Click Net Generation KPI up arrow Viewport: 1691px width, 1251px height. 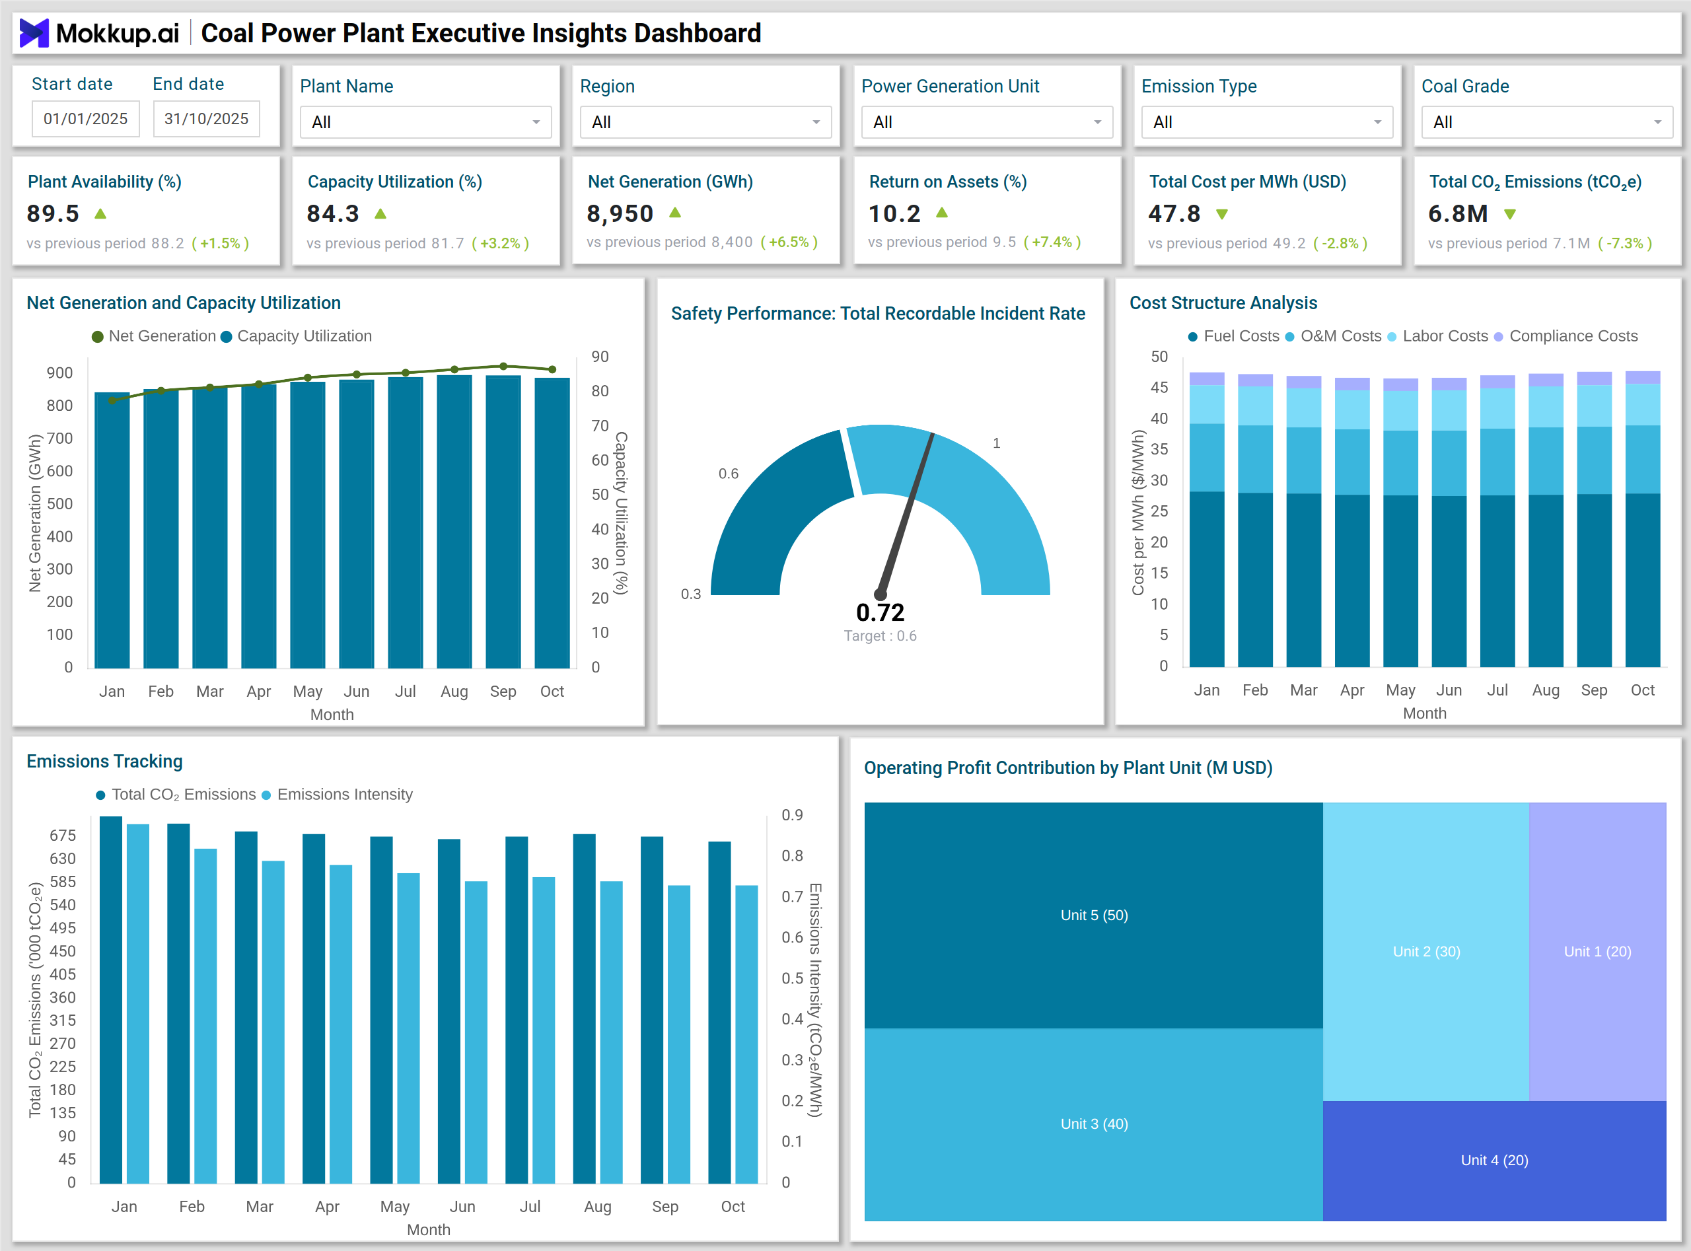(x=676, y=213)
